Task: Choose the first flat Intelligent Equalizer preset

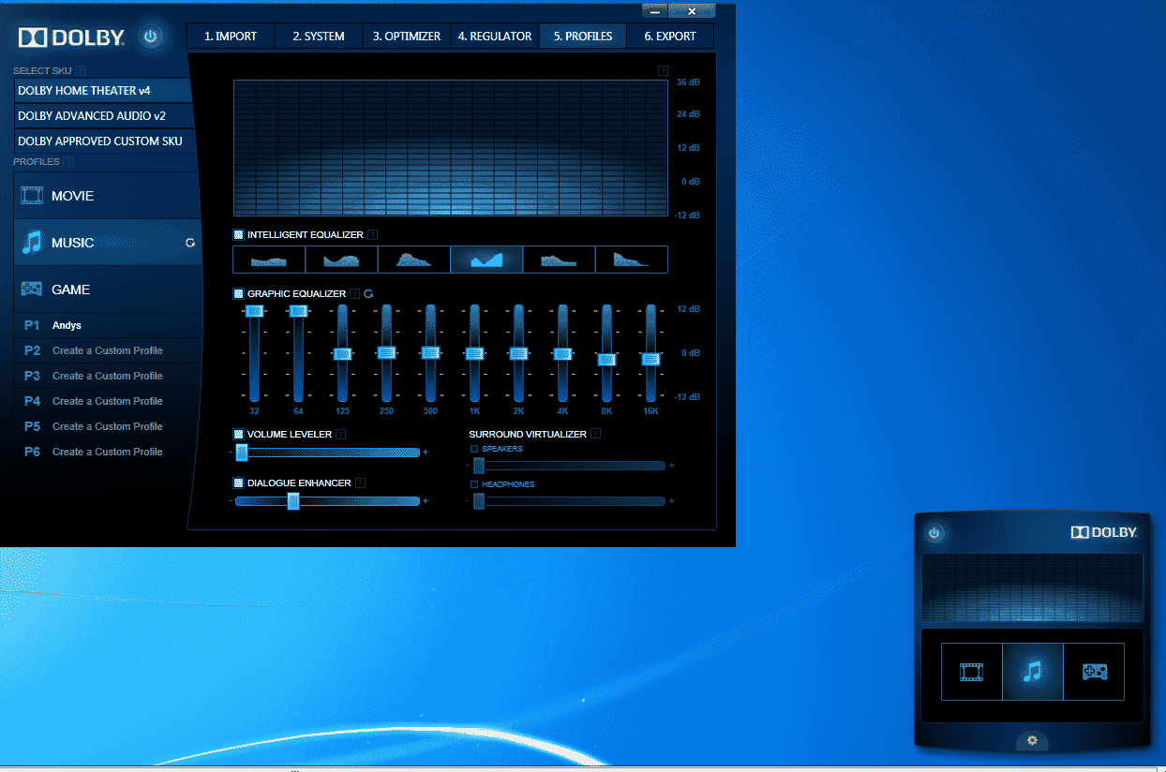Action: tap(269, 260)
